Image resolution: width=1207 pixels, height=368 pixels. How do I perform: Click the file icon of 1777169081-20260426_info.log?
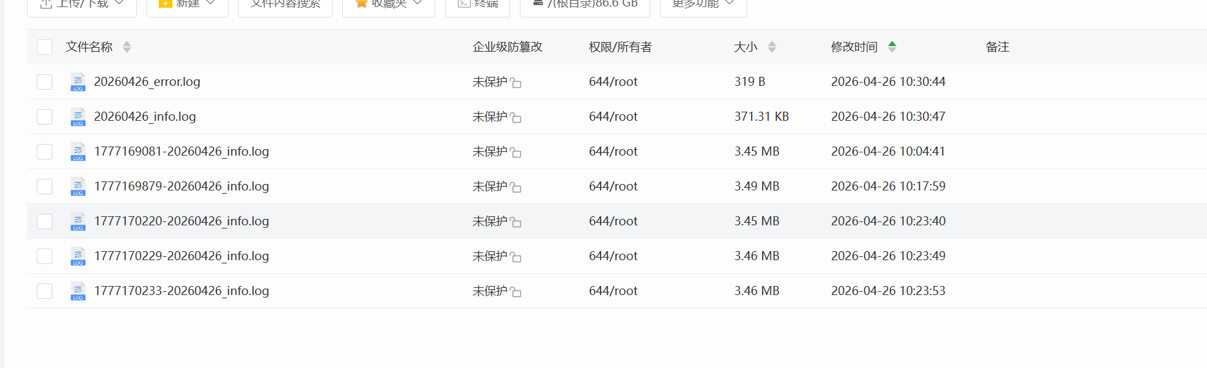click(77, 152)
